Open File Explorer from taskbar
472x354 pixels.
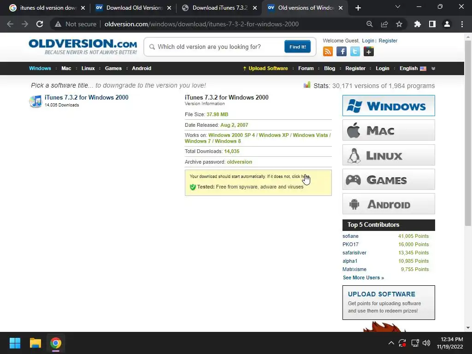(35, 343)
